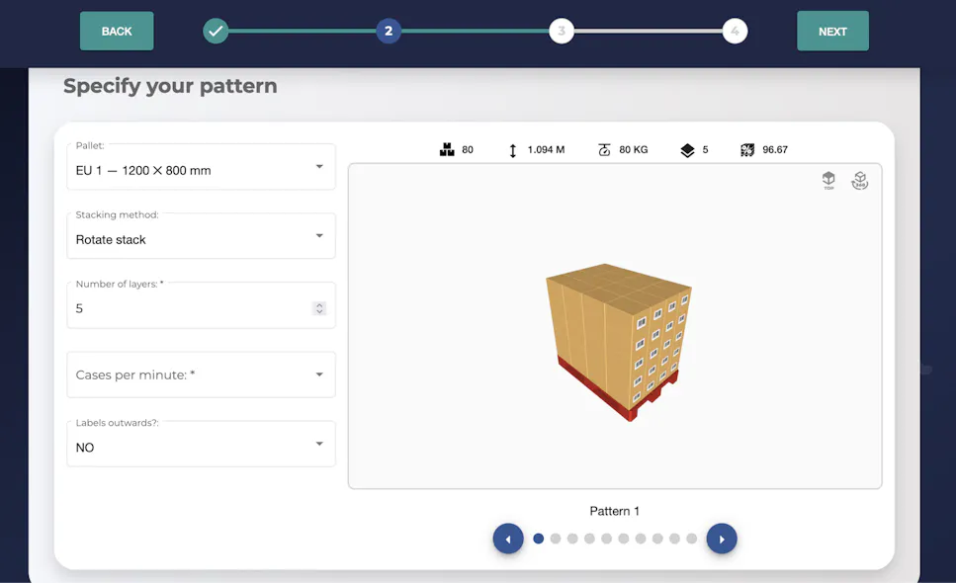Click the 'Specify your pattern' heading

click(x=170, y=86)
